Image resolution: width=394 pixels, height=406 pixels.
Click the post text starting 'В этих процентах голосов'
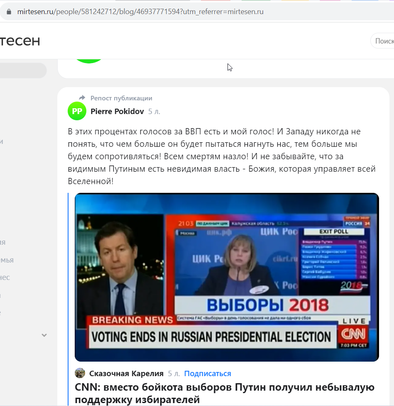click(x=222, y=156)
